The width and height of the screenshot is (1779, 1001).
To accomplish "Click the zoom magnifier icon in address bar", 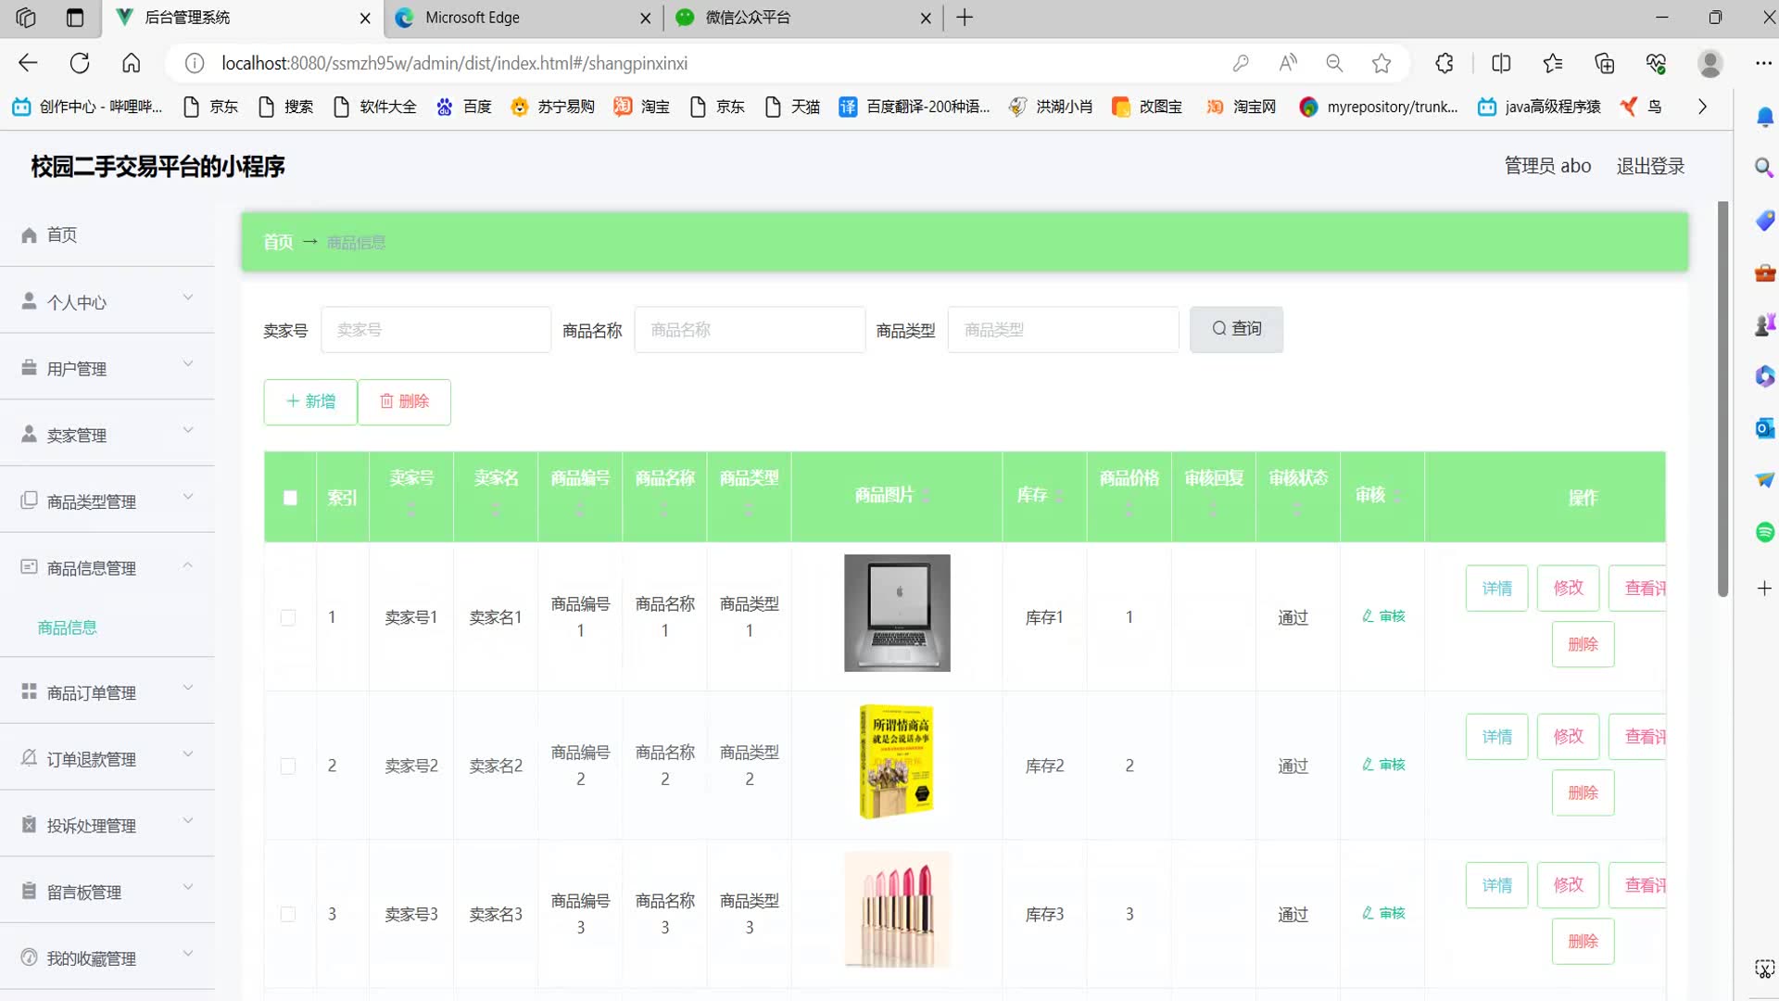I will (1334, 63).
